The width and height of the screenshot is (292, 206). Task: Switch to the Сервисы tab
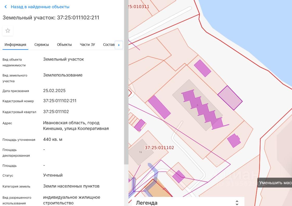[42, 45]
